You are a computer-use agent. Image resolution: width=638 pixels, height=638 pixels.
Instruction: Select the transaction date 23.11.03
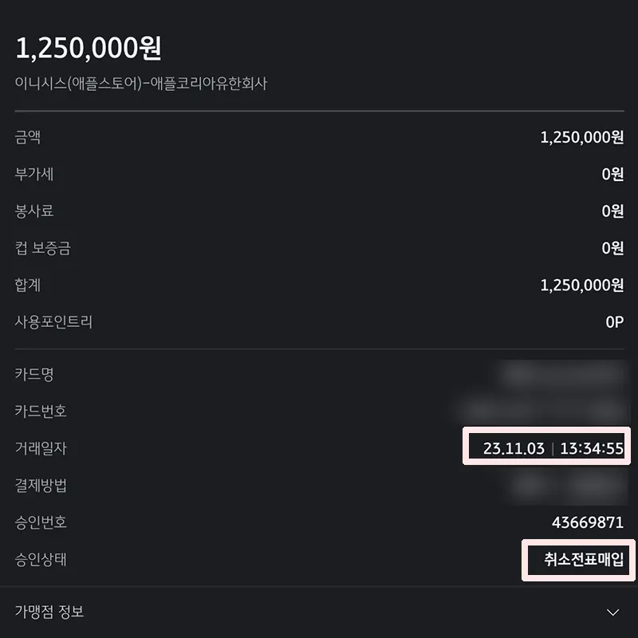pyautogui.click(x=514, y=448)
